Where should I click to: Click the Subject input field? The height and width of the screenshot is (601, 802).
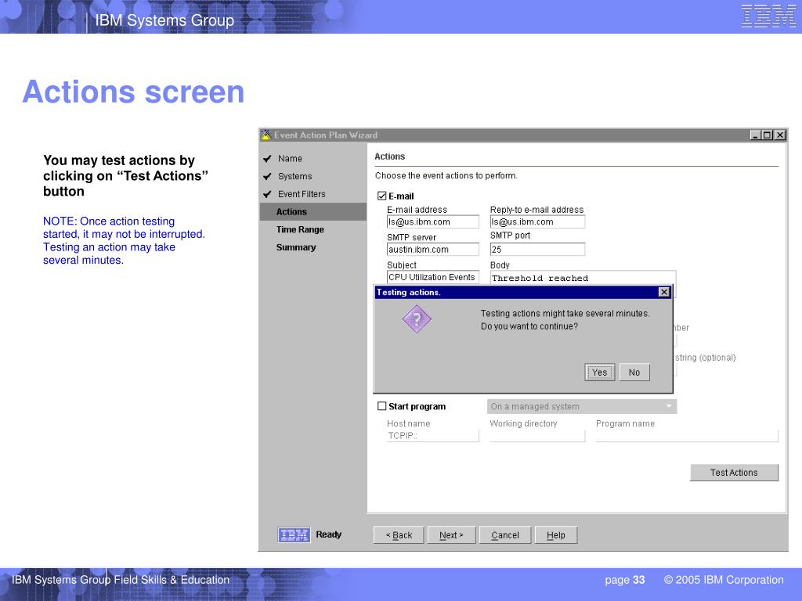click(432, 277)
